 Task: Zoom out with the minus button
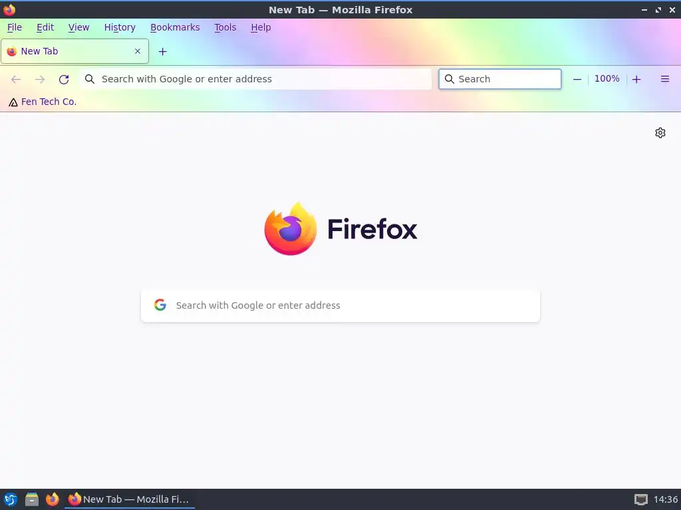577,79
